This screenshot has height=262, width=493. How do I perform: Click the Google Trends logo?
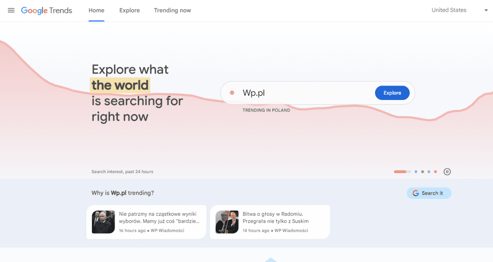pos(47,11)
